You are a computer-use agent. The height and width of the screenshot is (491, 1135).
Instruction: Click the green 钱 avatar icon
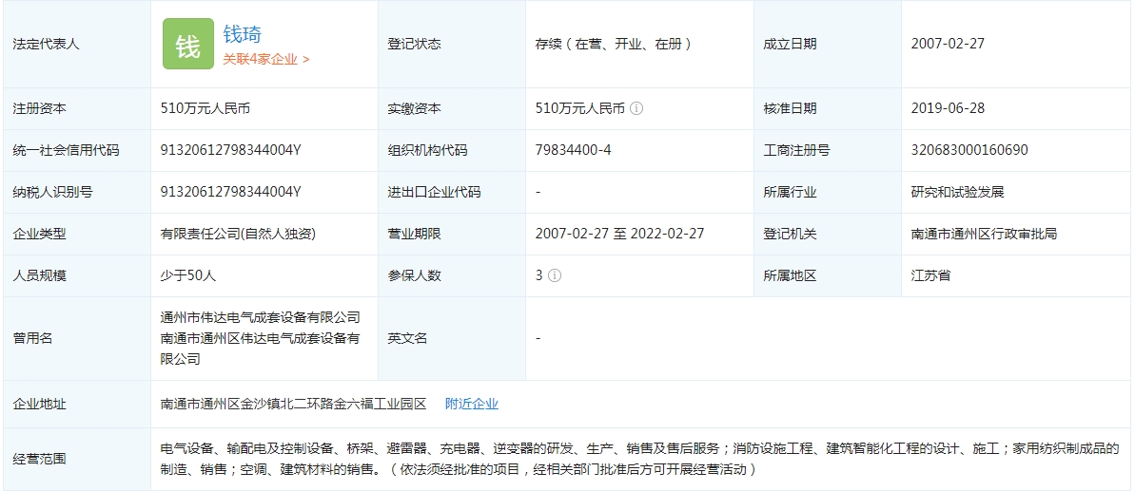pyautogui.click(x=187, y=44)
